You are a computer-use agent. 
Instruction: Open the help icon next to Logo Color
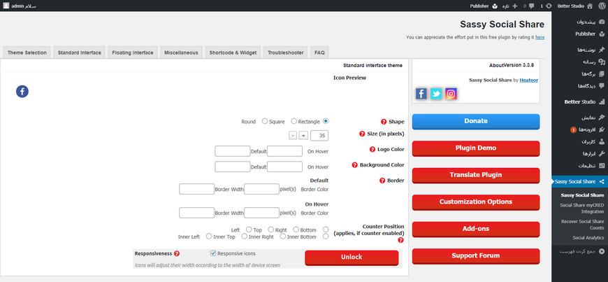pos(372,149)
